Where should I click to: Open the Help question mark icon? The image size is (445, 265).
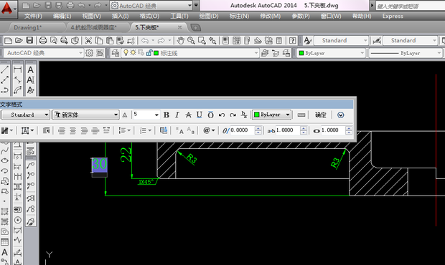coord(293,41)
